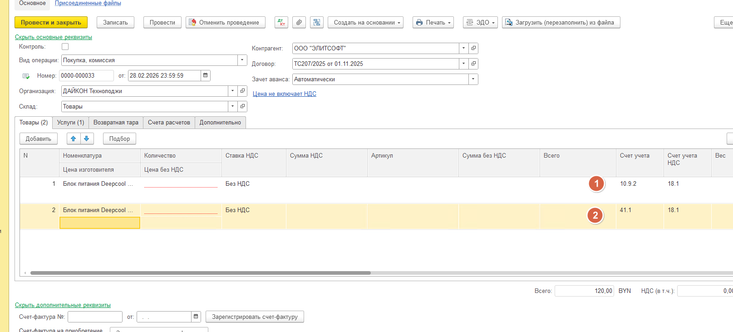The image size is (733, 332).
Task: Open calendar picker next to document date
Action: (x=206, y=75)
